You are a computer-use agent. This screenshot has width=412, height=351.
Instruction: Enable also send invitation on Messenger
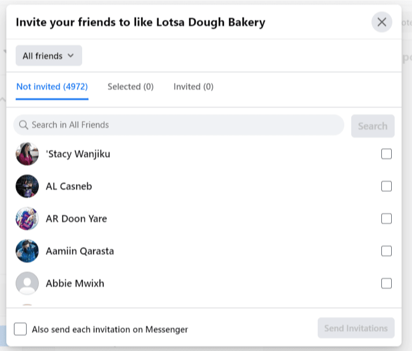[20, 329]
